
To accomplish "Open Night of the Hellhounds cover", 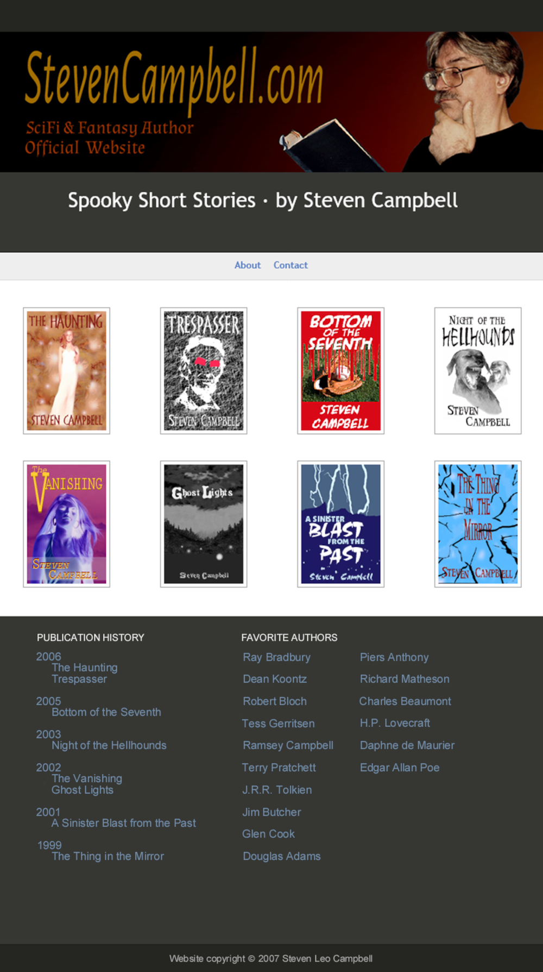I will coord(478,371).
